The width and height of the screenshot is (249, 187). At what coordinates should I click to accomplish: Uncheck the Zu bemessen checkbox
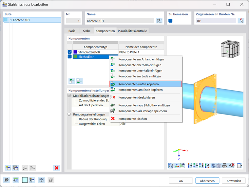[x=170, y=21]
